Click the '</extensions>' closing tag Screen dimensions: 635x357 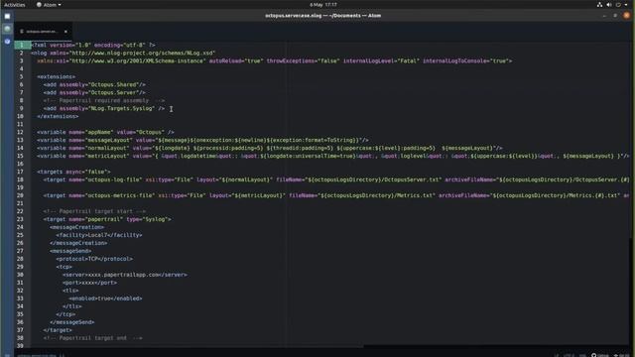pyautogui.click(x=58, y=116)
